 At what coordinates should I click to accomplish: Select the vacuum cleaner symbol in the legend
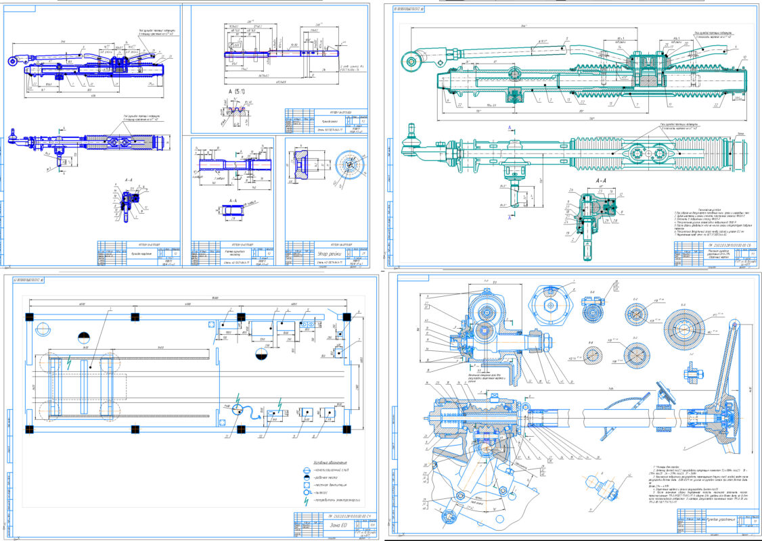click(305, 493)
